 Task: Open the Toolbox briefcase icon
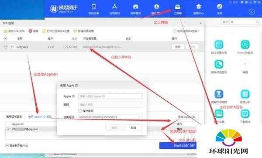tap(177, 7)
